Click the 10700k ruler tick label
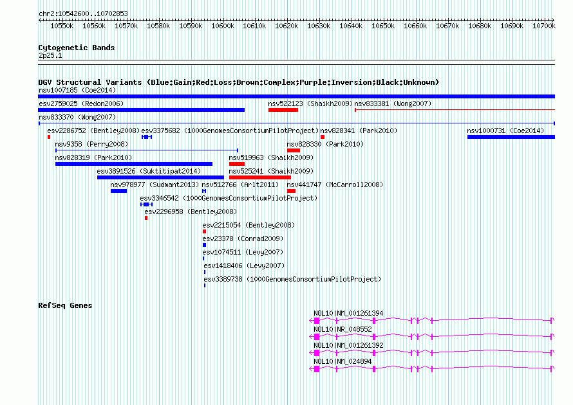Screen dimensions: 573x405 [x=544, y=26]
